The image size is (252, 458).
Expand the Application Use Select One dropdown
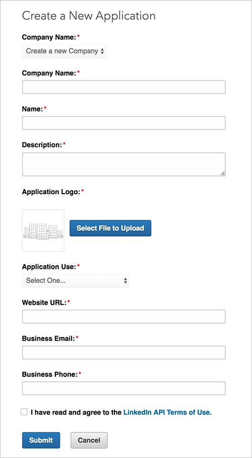[75, 280]
